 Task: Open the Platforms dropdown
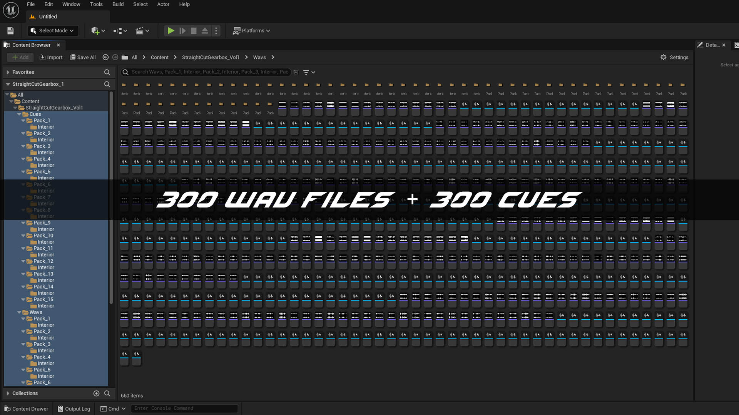point(252,31)
